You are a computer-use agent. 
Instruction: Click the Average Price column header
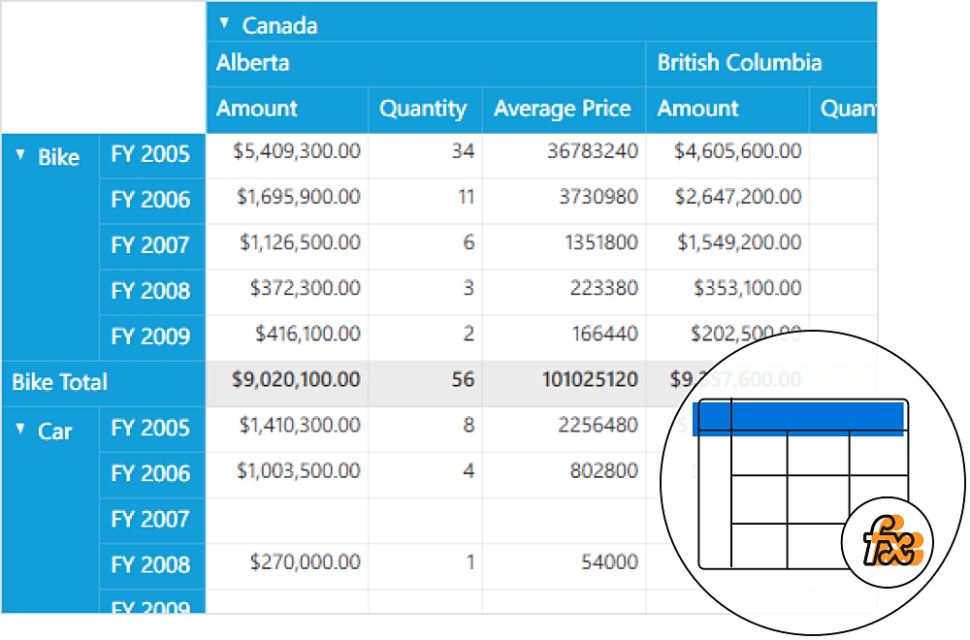[563, 109]
